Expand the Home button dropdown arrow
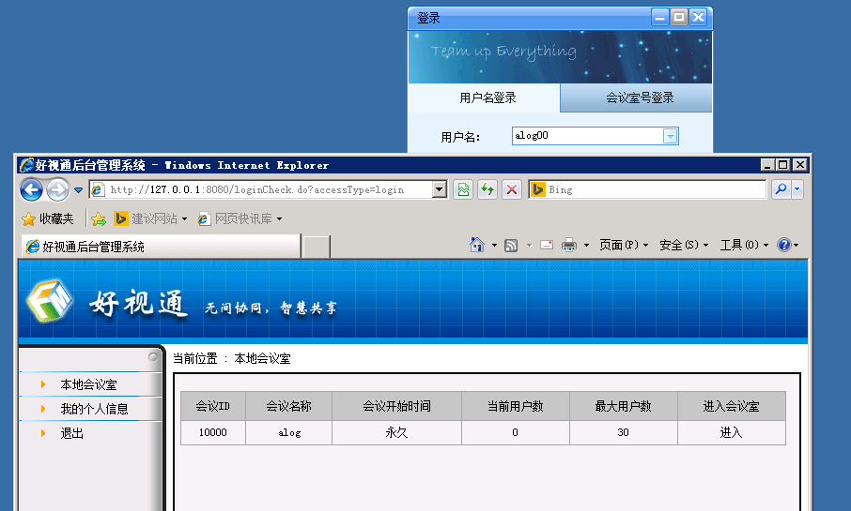This screenshot has width=851, height=511. pyautogui.click(x=494, y=246)
